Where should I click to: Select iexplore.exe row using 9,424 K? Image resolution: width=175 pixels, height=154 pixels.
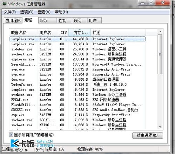click(x=78, y=89)
